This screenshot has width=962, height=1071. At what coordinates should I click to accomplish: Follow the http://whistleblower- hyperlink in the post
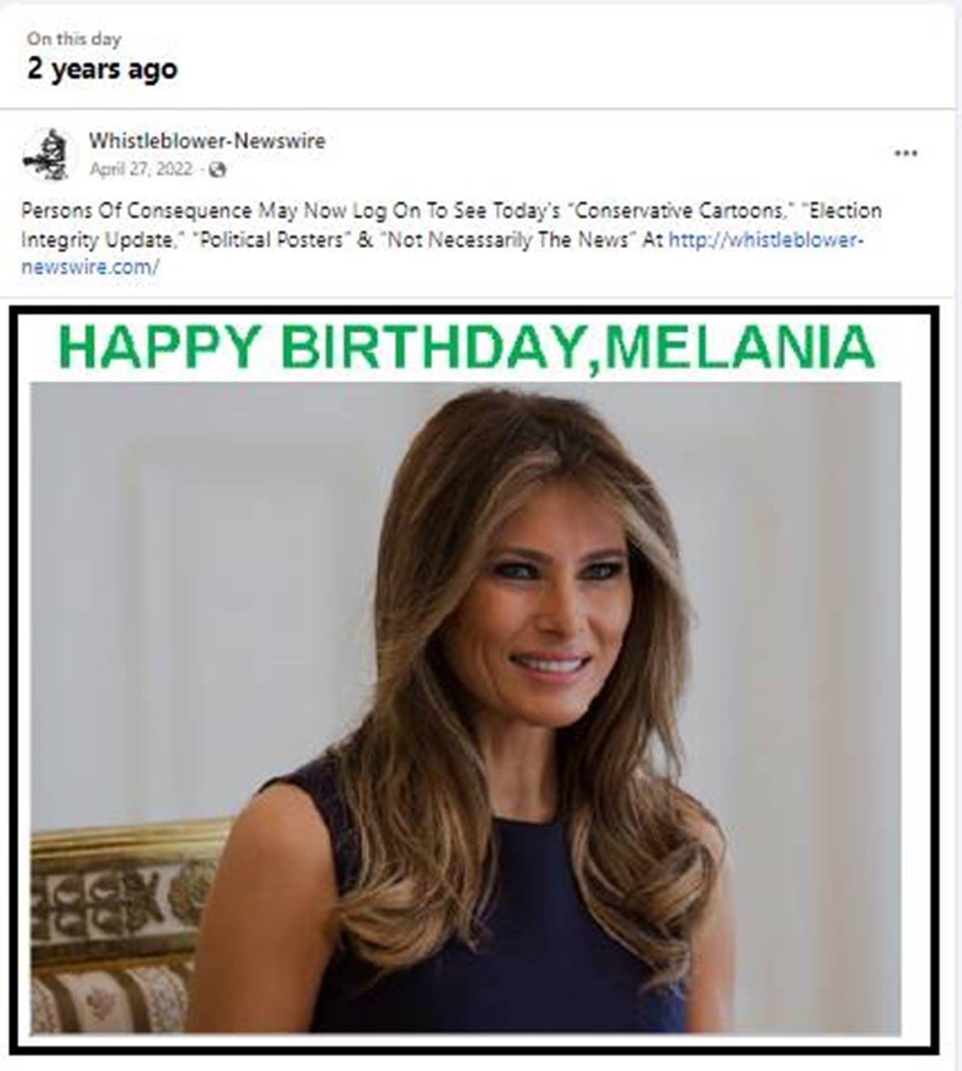766,240
